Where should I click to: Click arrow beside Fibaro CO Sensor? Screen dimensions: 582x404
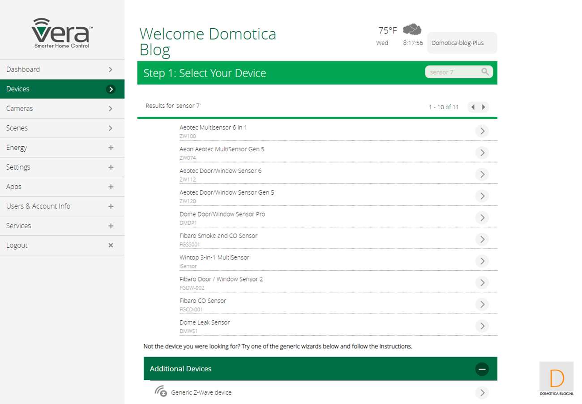coord(482,304)
